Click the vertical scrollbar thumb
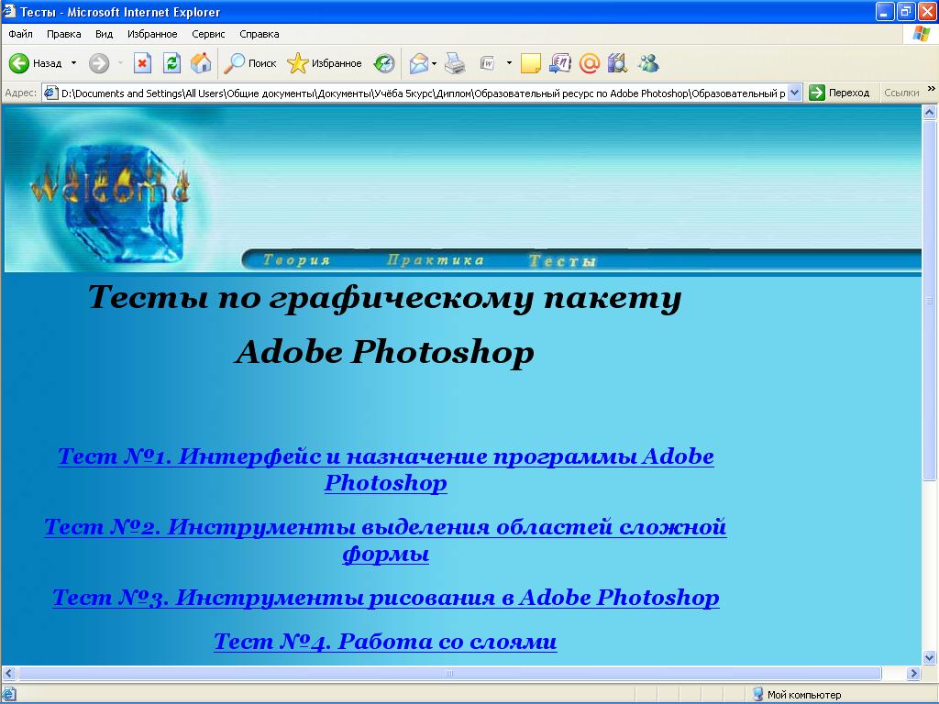 pos(930,300)
